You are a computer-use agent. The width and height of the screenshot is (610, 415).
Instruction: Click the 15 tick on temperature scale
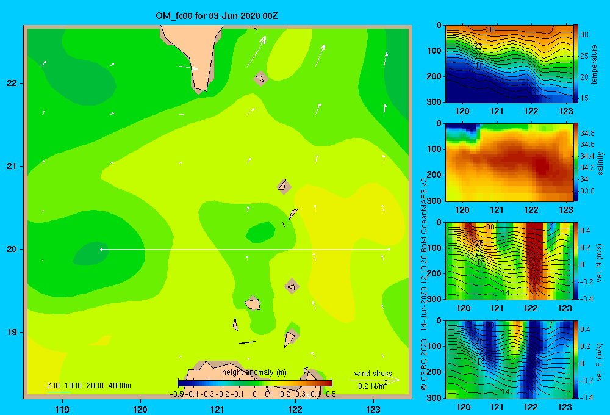coord(584,98)
